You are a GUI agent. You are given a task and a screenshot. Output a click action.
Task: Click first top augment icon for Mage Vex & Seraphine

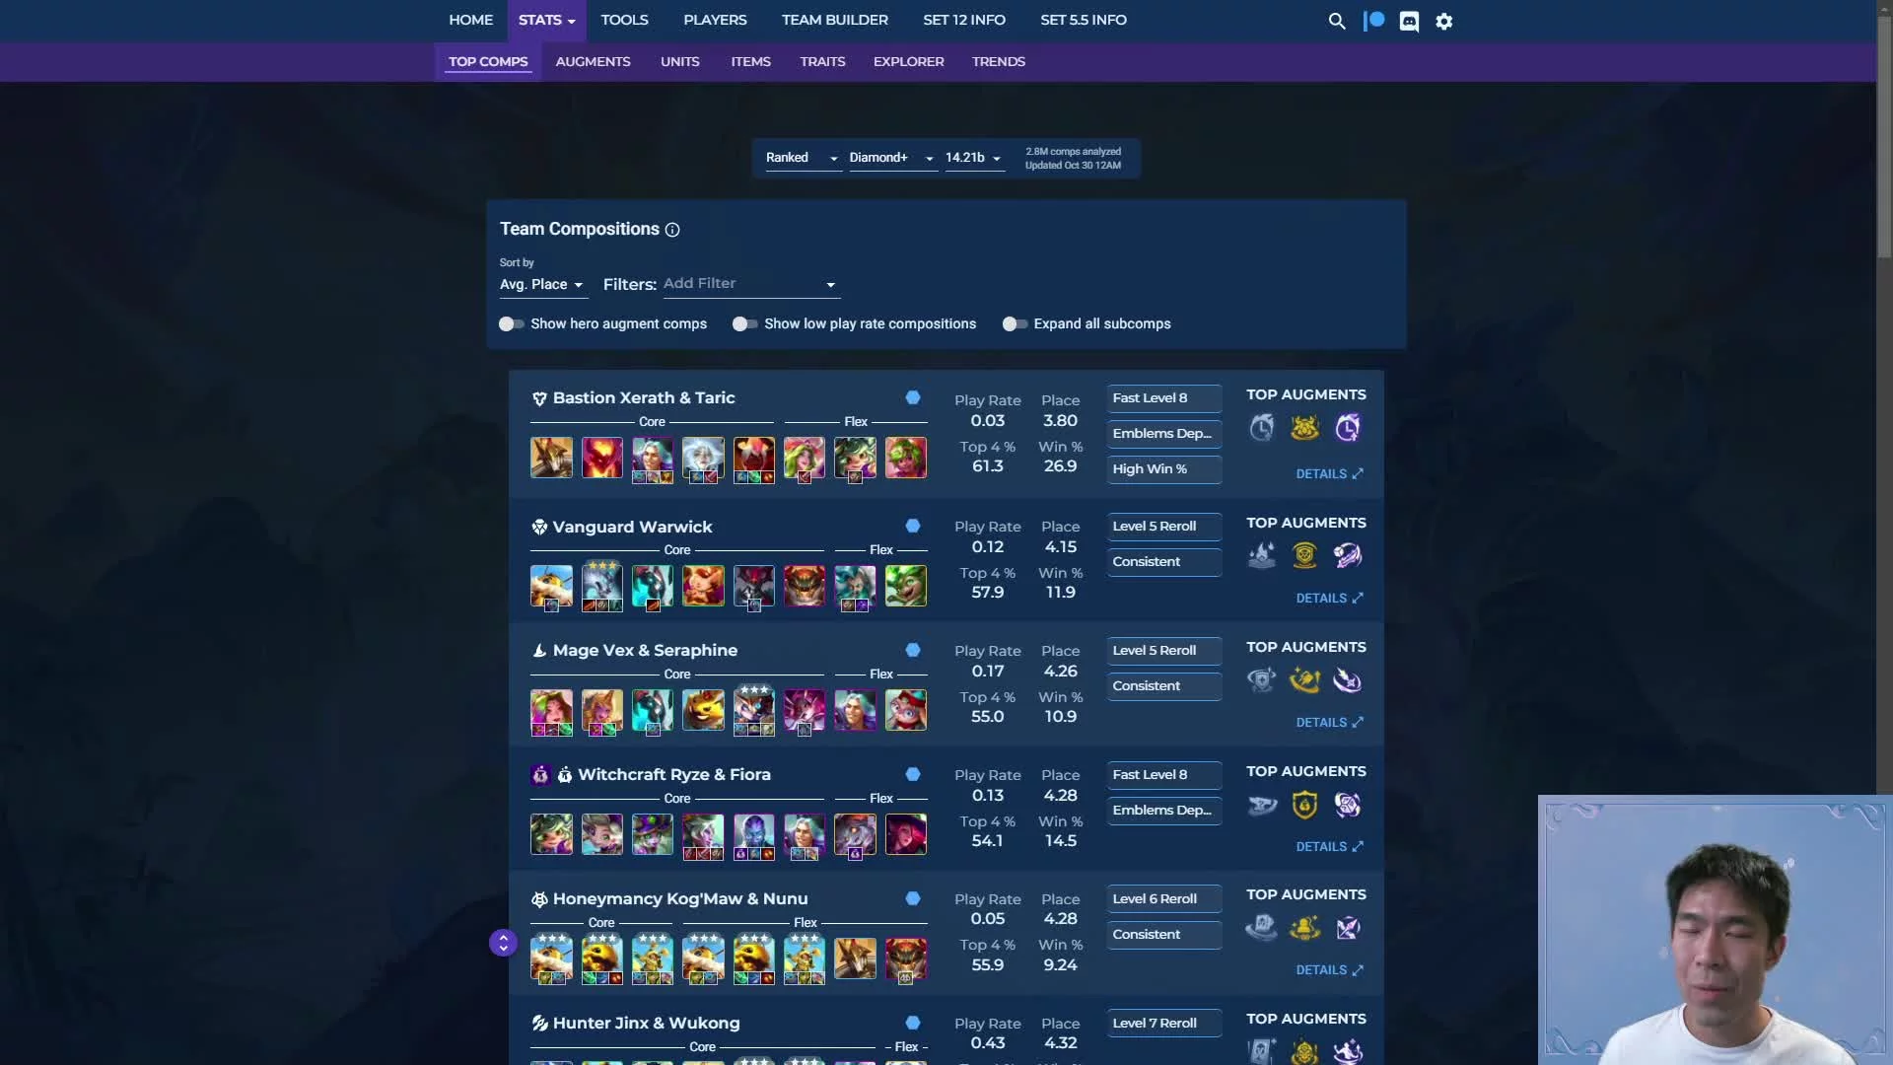1262,680
